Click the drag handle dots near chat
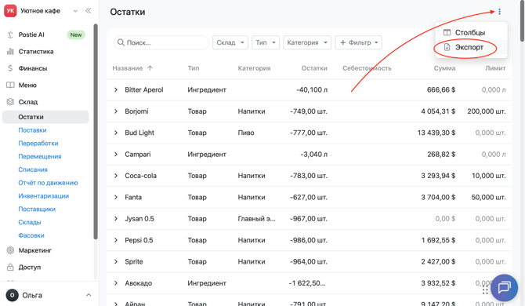Screen dimensions: 525x306 tap(485, 290)
